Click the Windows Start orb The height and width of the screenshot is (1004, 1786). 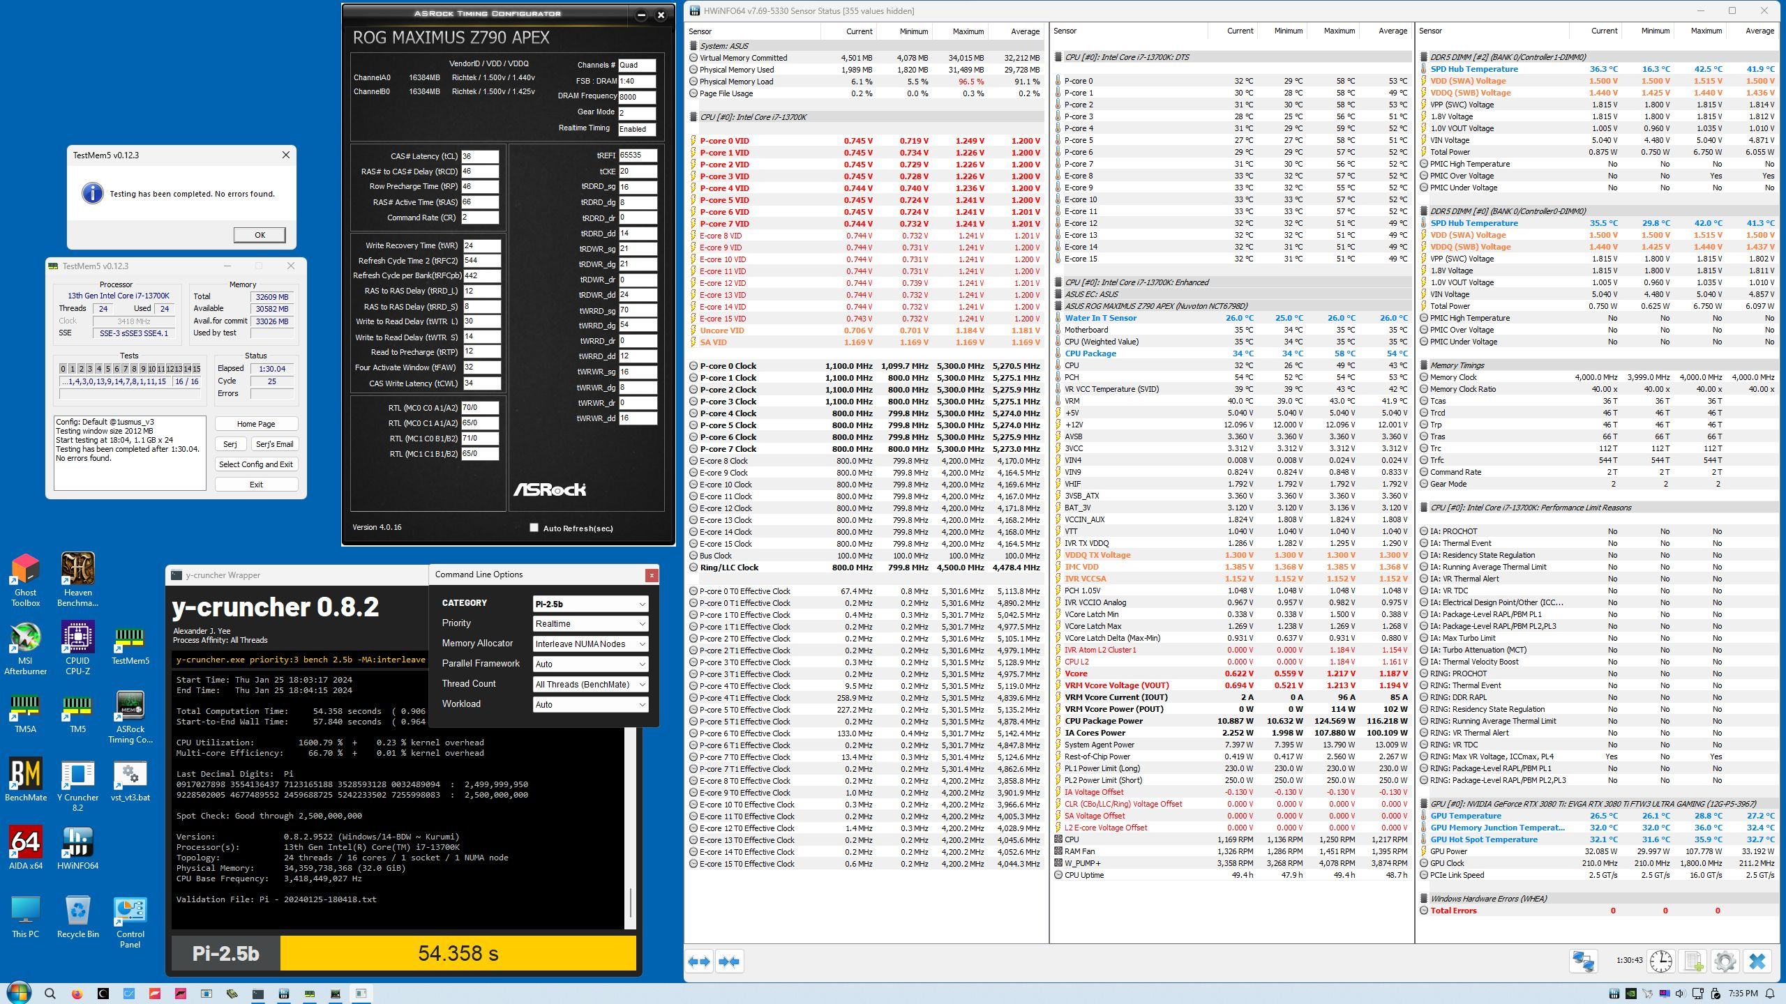click(19, 993)
